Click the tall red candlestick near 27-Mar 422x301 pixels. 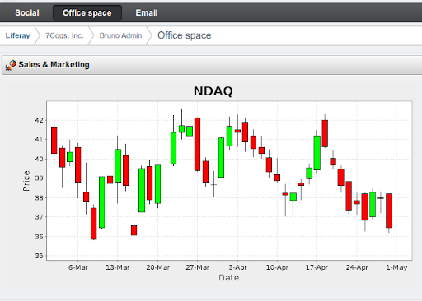tap(197, 145)
